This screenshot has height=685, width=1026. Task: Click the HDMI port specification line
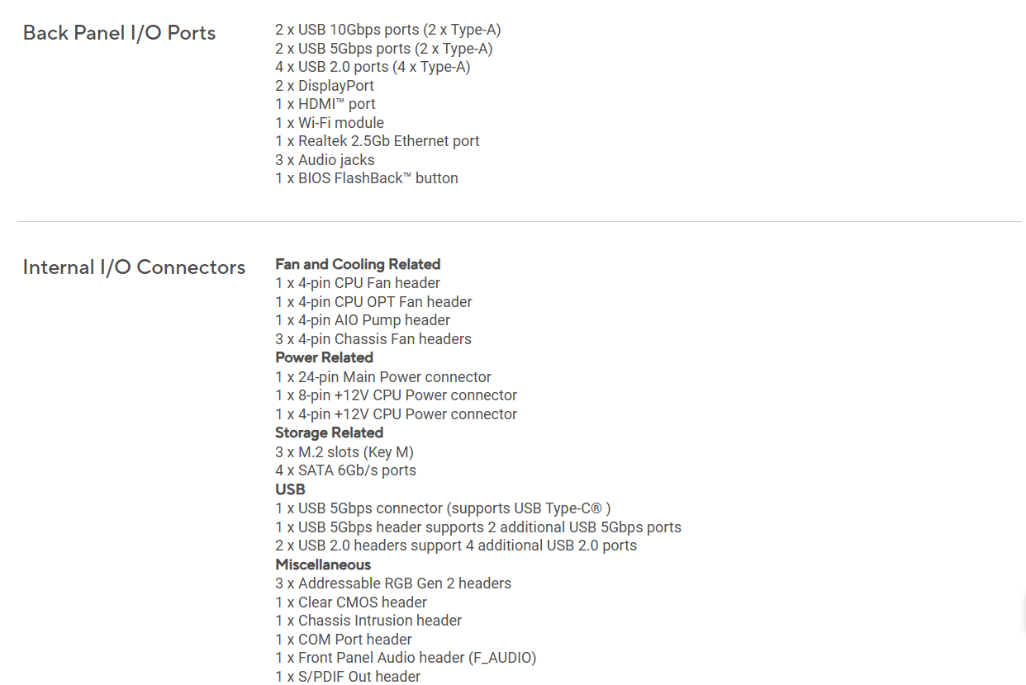[325, 104]
